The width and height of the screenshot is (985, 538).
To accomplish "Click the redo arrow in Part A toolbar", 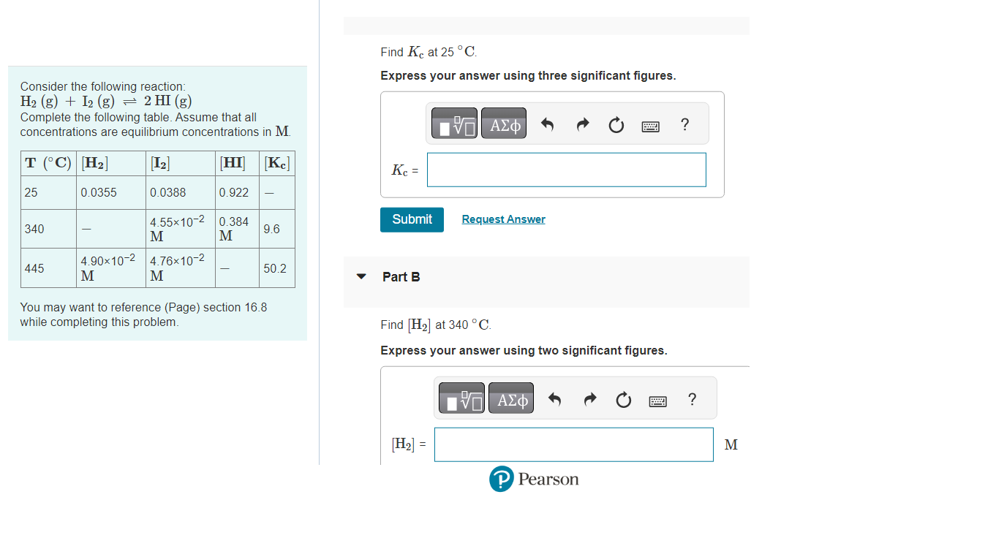I will tap(581, 124).
